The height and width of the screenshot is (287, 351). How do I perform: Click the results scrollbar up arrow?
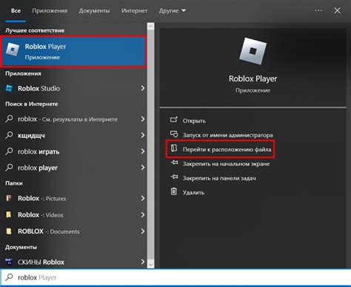pos(151,27)
